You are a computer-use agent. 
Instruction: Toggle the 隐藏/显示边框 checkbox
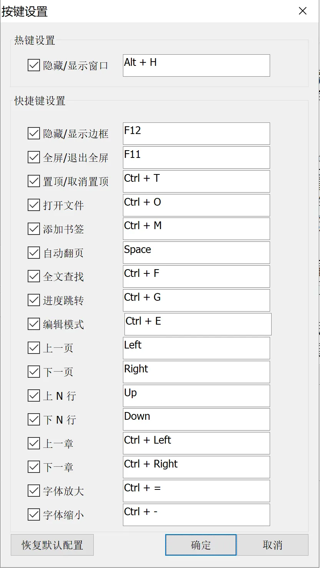click(34, 133)
